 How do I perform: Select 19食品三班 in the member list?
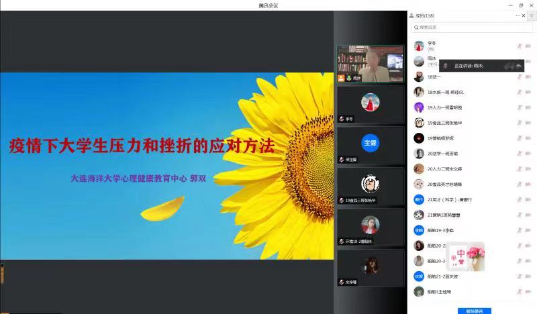(x=444, y=123)
